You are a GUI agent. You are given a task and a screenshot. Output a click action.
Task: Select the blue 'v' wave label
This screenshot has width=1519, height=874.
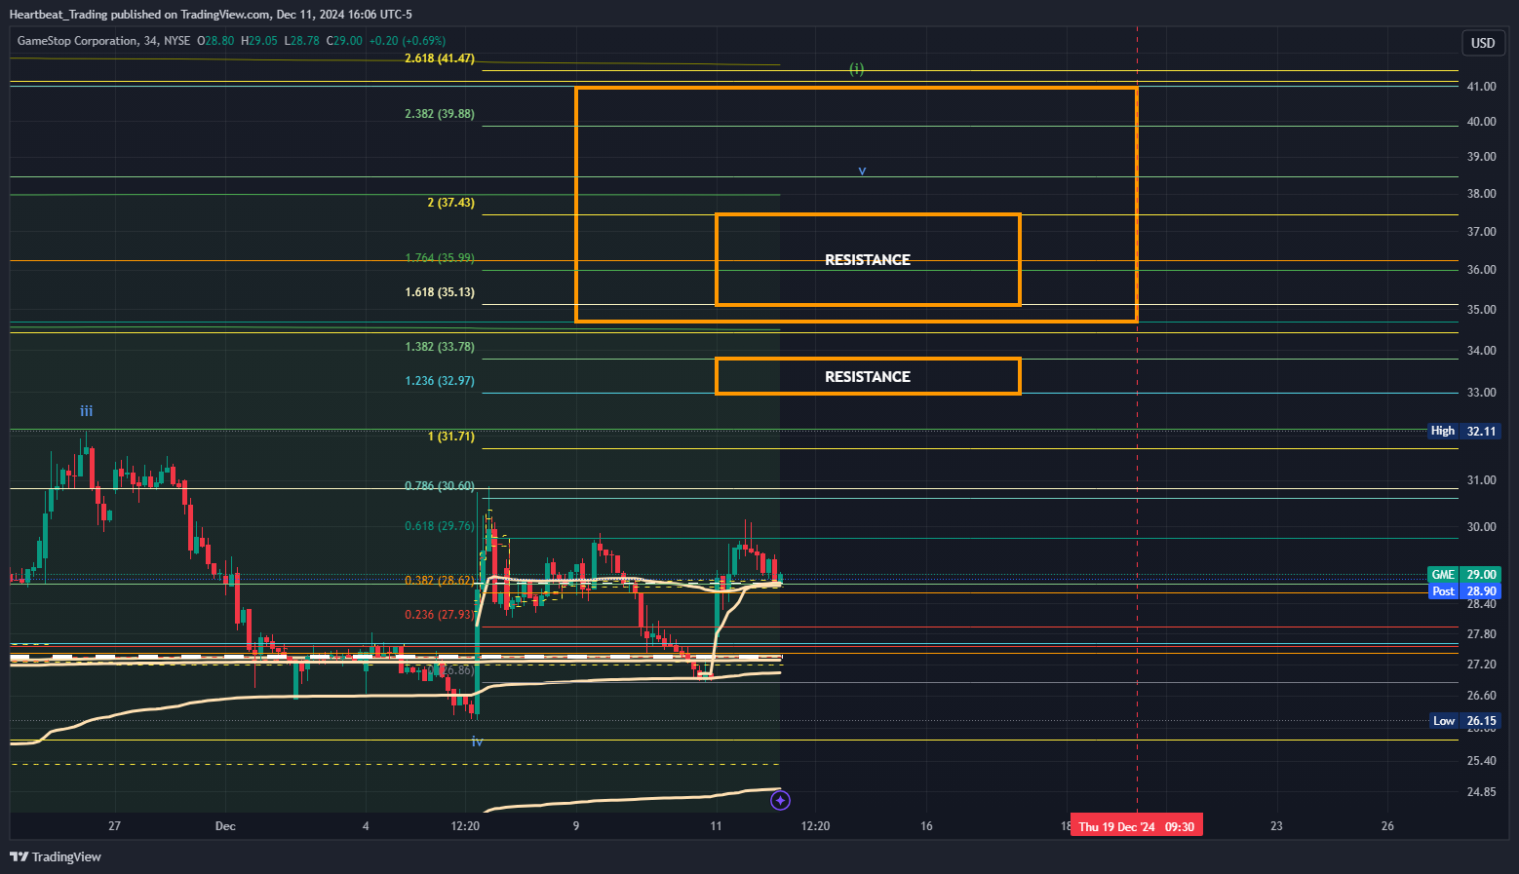tap(862, 171)
